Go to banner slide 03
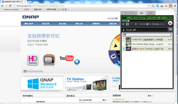Viewport: 178px width, 104px height. coord(31,71)
